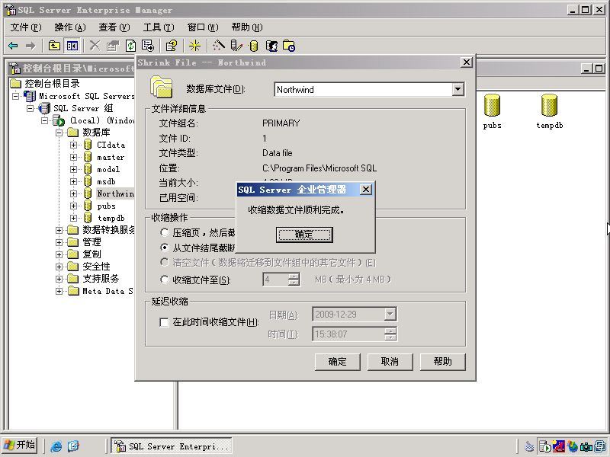Click the SQL Server Service Manager tray icon

tap(545, 446)
